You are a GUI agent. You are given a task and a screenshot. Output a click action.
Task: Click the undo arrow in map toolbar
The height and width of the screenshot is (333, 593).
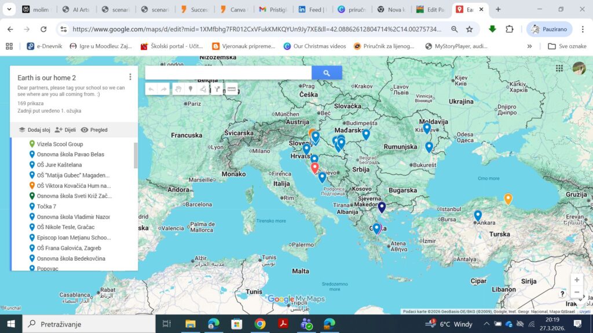pyautogui.click(x=152, y=89)
